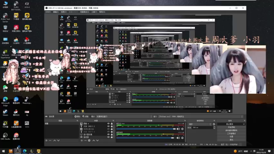
Task: Open the 模式 capture mode dropdown
Action: click(124, 116)
